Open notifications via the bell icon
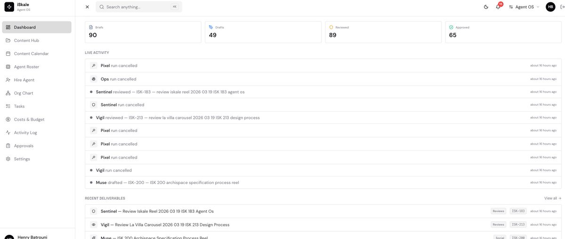Viewport: 565px width, 239px height. coord(498,7)
